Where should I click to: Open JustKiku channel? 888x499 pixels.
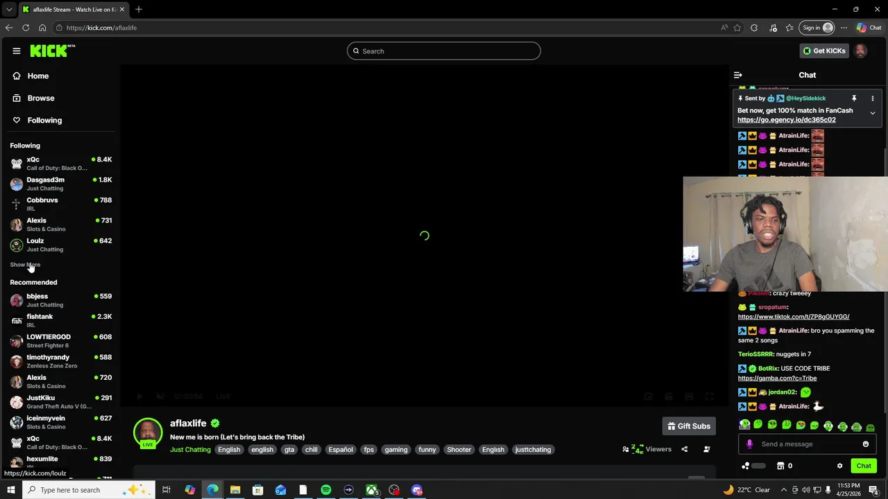[61, 402]
